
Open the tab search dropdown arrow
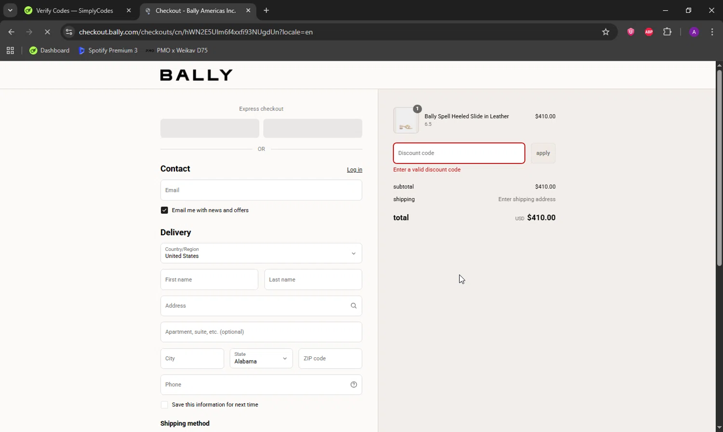(x=10, y=10)
